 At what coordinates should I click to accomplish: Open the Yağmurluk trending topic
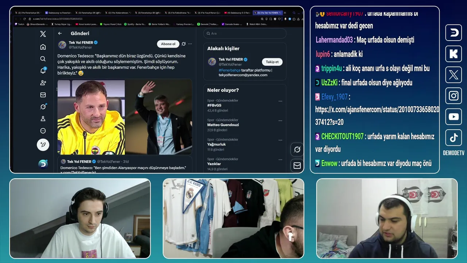click(216, 144)
